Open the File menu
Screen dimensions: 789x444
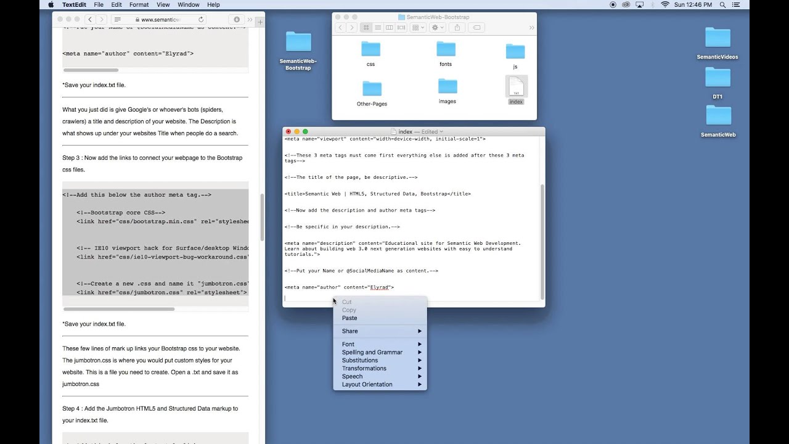click(99, 4)
